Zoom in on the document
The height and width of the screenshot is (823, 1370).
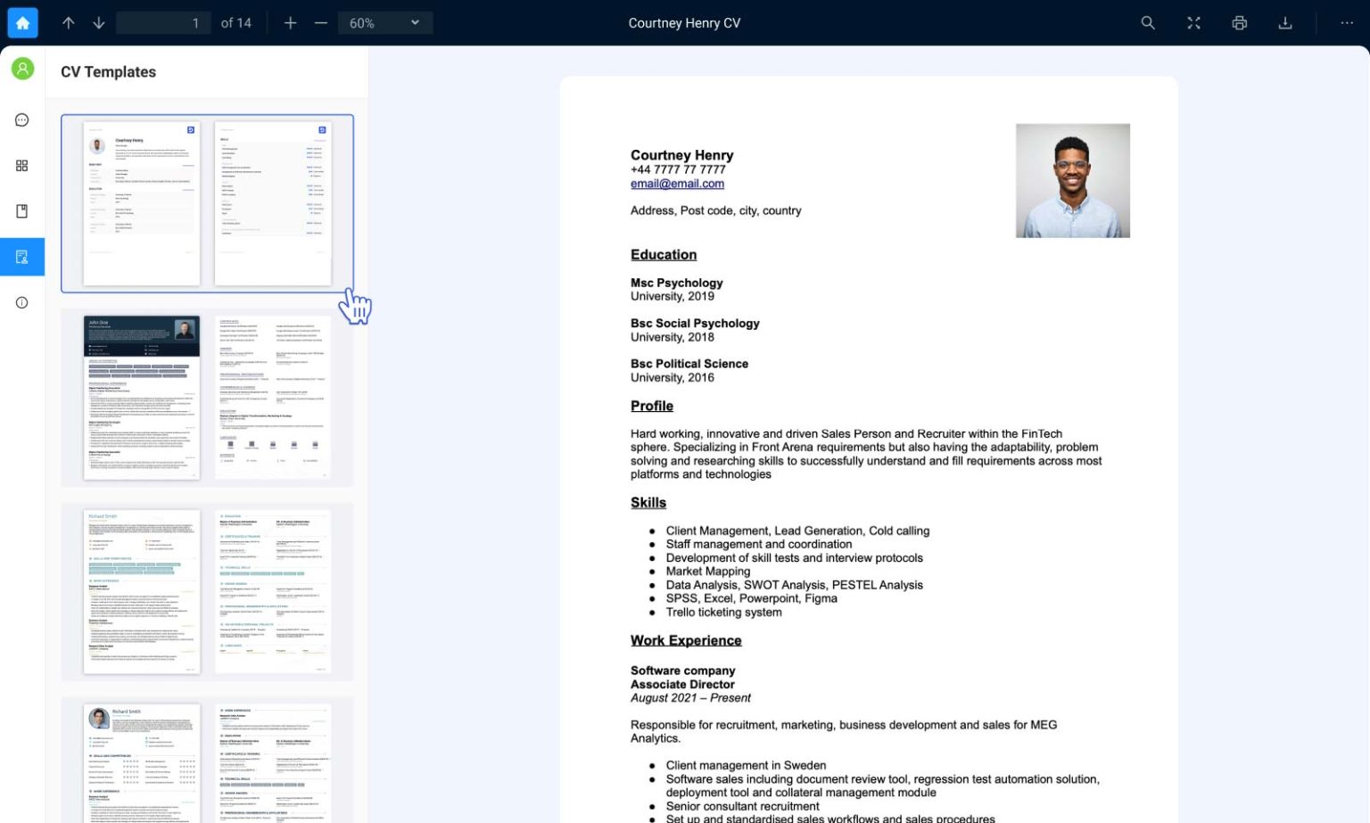coord(290,22)
